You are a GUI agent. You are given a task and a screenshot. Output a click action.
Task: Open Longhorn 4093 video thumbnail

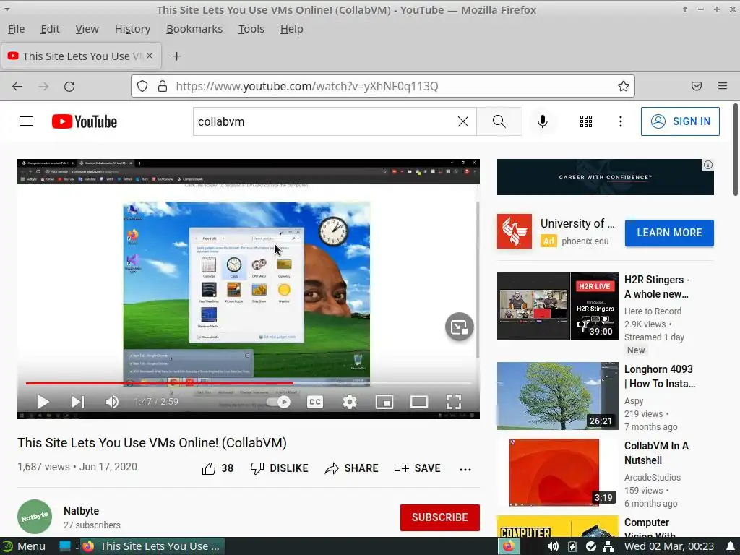[557, 396]
